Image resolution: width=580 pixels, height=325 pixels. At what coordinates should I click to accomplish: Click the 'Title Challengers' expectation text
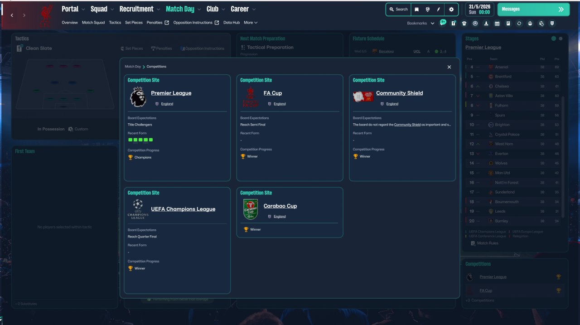tap(140, 125)
